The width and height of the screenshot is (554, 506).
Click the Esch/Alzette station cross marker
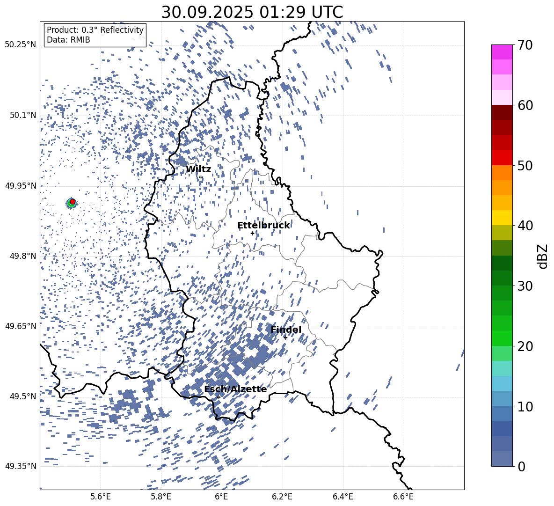coord(219,397)
